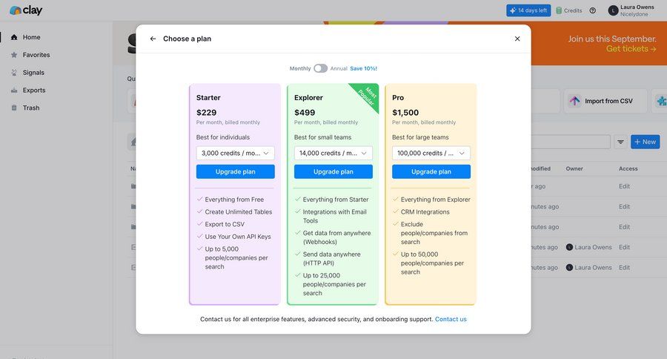Click the Pro plan title
Viewport: 667px width, 359px height.
(398, 97)
